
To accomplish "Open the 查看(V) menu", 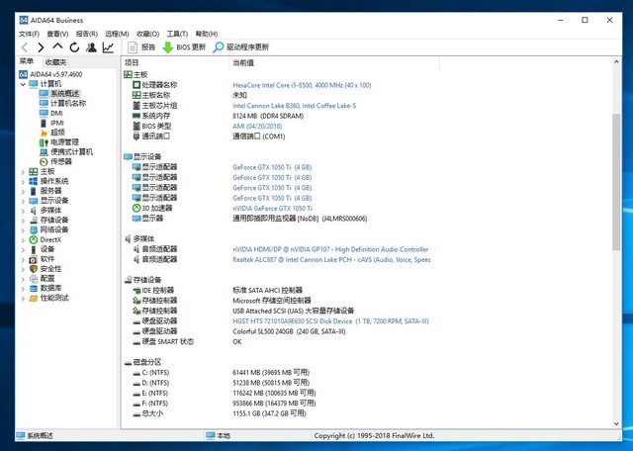I will pos(57,34).
